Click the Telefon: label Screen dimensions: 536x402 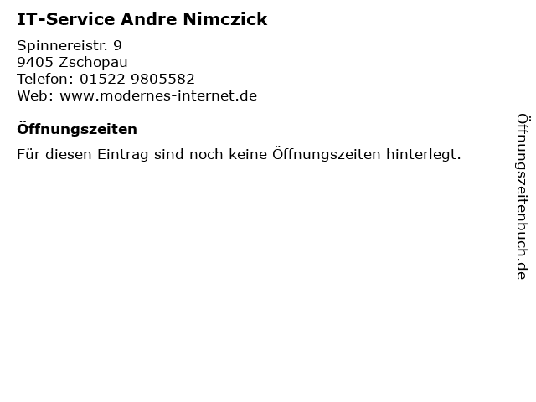[45, 79]
